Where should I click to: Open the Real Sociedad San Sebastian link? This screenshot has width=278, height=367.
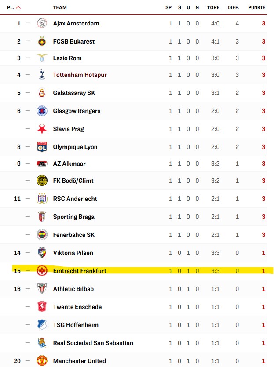coord(93,343)
